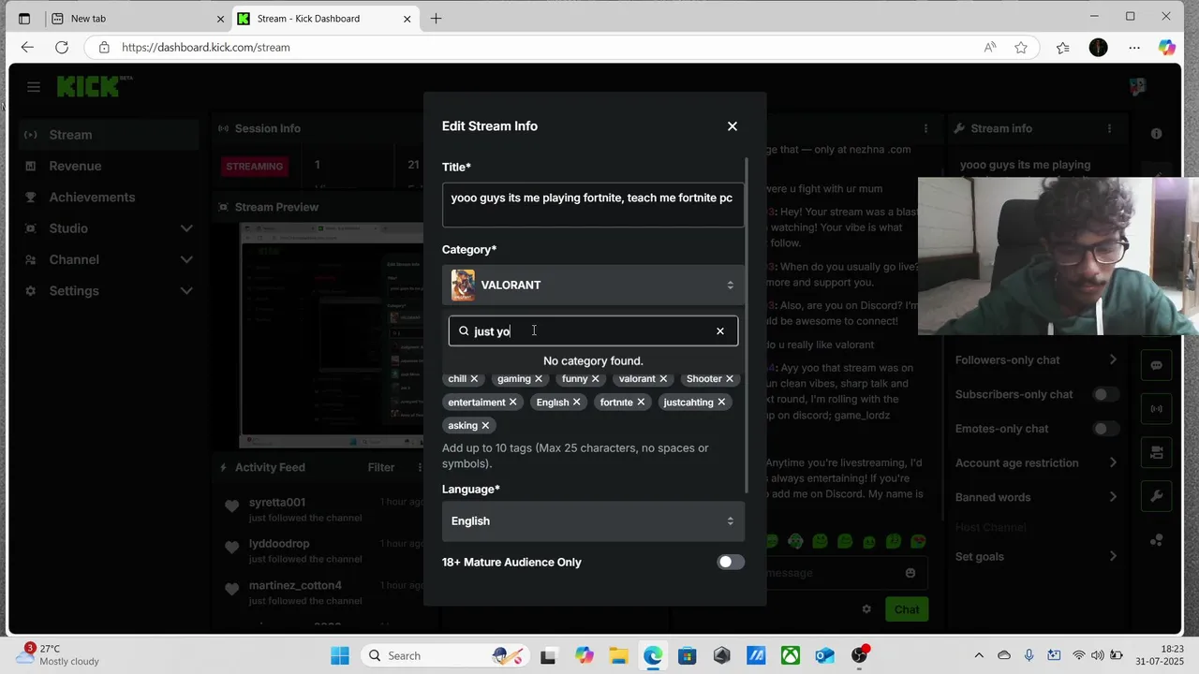Open Stream info panel options menu

click(x=1109, y=128)
